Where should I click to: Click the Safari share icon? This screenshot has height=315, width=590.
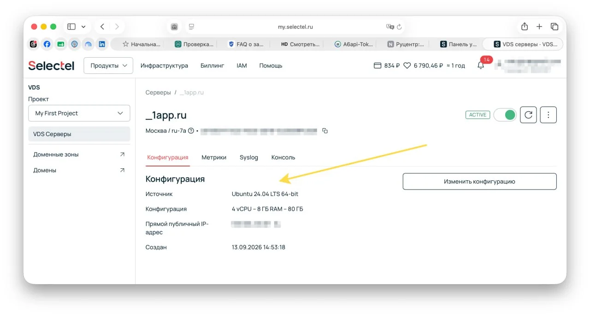coord(525,27)
